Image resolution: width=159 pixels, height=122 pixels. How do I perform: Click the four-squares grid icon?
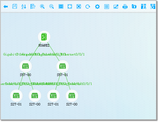click(x=107, y=7)
